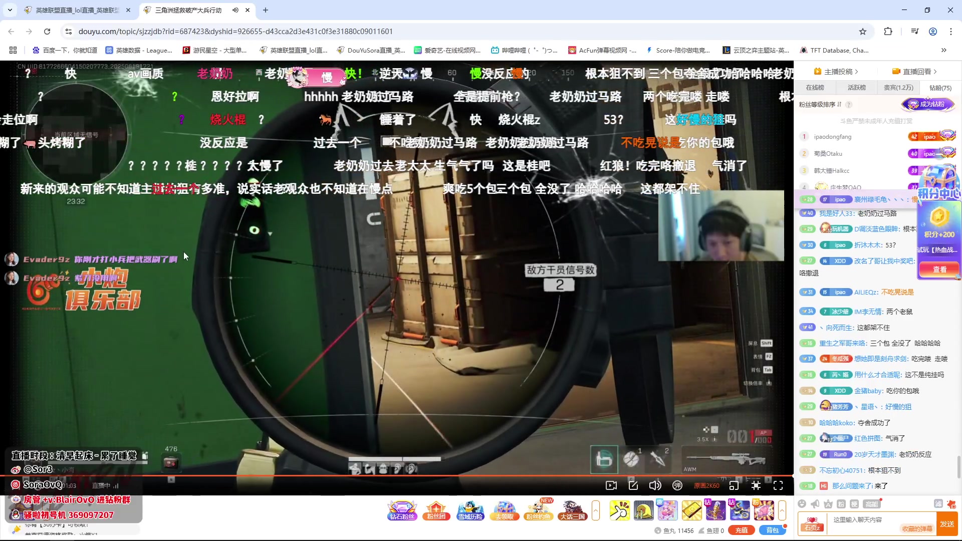
Task: Click the 高能 high-energy danmaku button
Action: coord(872,504)
